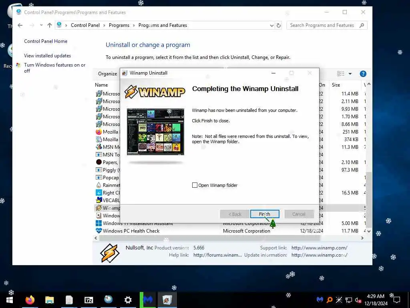Click Finish in Winamp Uninstall
Image resolution: width=410 pixels, height=308 pixels.
pyautogui.click(x=264, y=214)
